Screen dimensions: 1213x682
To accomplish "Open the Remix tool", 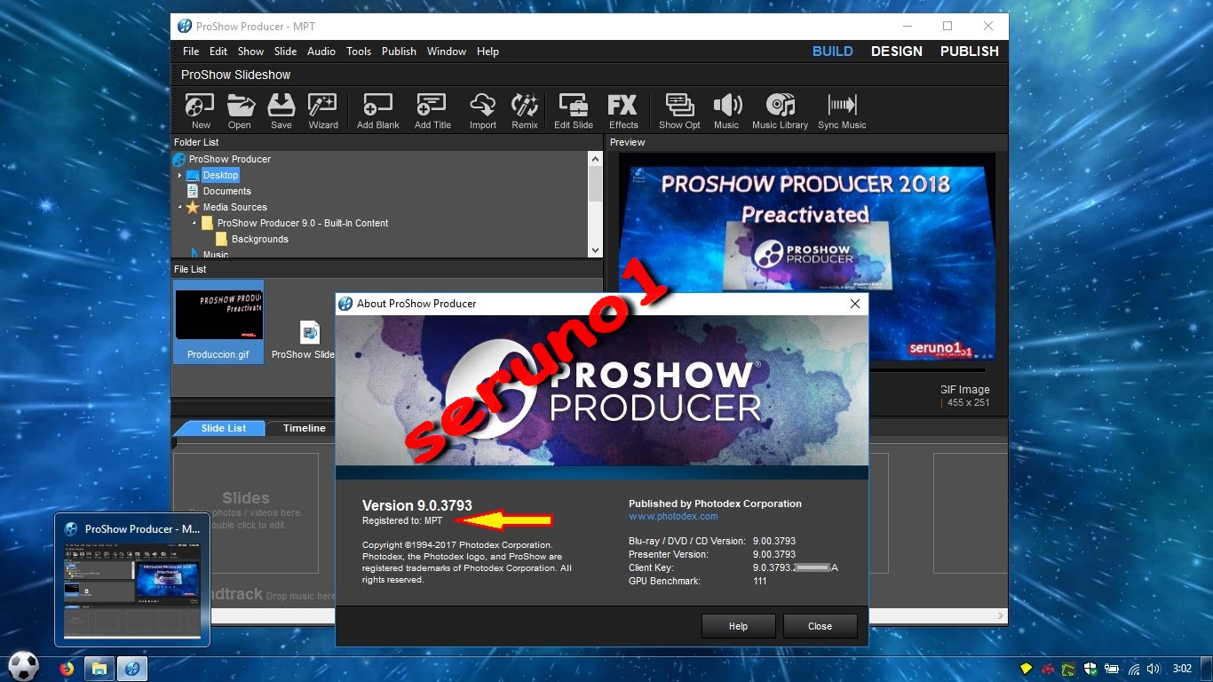I will tap(525, 112).
